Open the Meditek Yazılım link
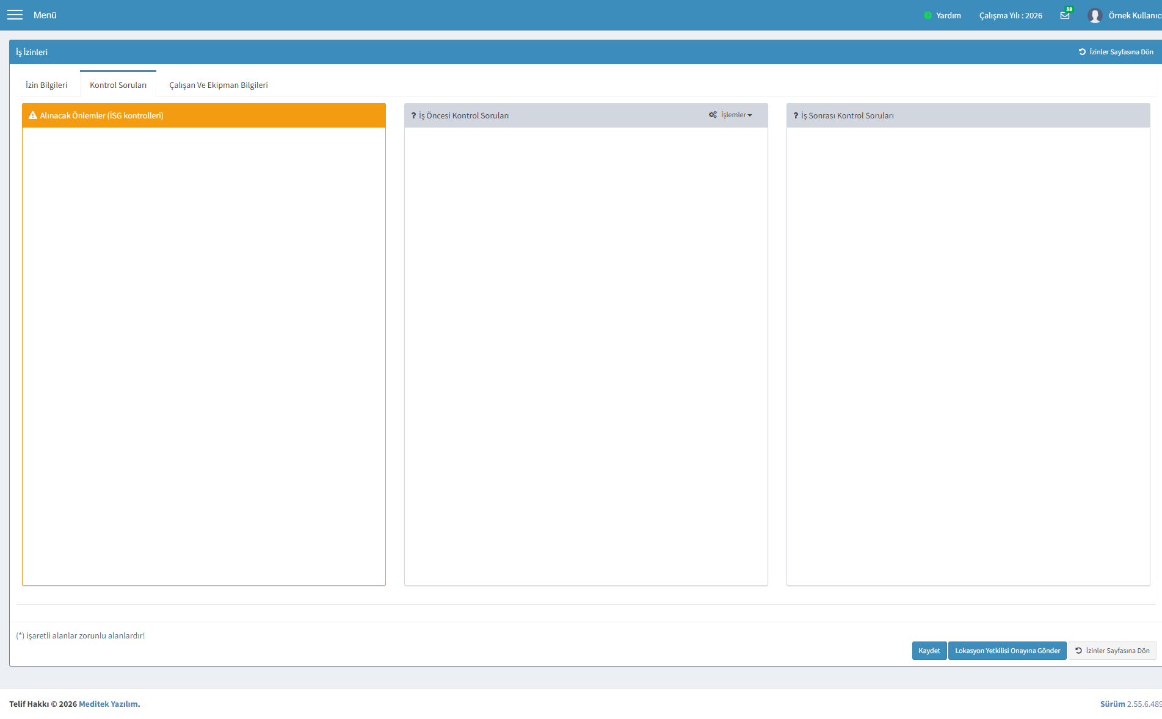1162x719 pixels. 108,704
